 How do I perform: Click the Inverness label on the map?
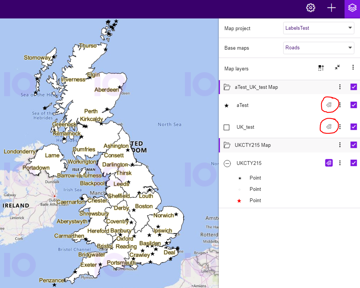click(73, 80)
